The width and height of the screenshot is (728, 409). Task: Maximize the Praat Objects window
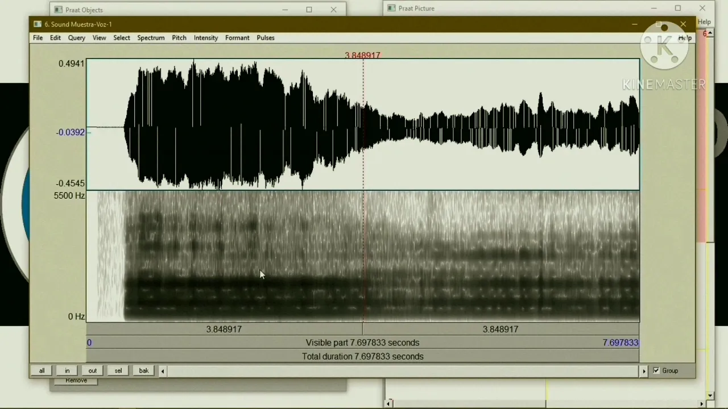309,10
